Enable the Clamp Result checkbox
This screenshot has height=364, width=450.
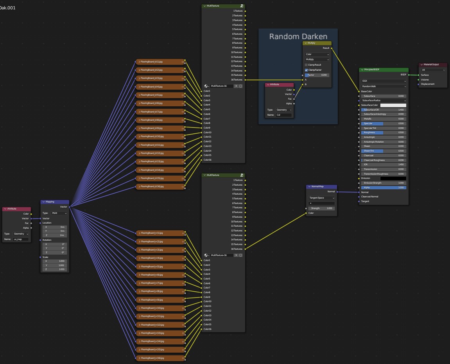click(307, 65)
